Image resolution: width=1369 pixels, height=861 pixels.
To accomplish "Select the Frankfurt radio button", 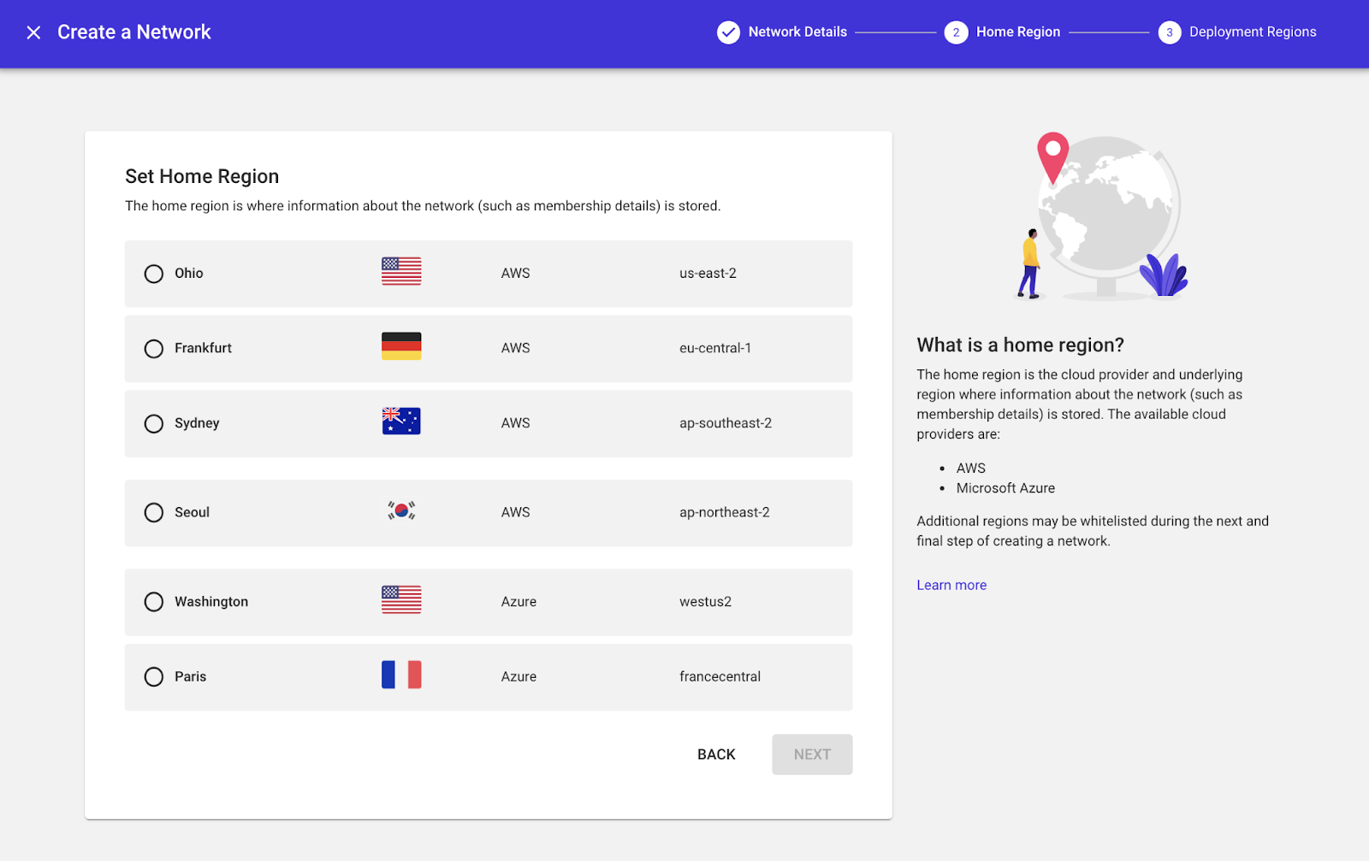I will (153, 348).
